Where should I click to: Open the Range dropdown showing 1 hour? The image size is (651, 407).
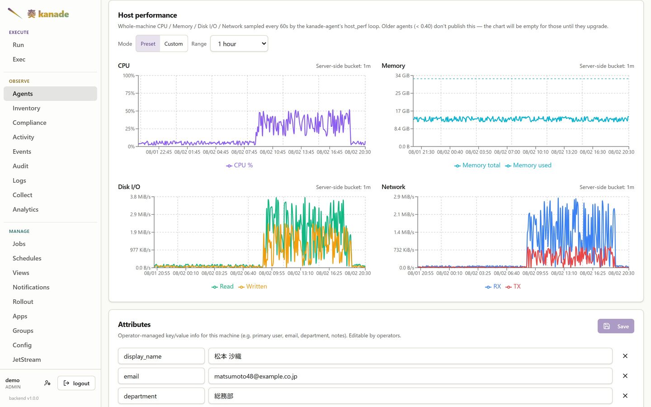tap(239, 44)
